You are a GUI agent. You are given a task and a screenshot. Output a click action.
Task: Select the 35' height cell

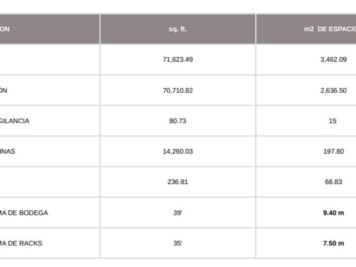[x=178, y=243]
